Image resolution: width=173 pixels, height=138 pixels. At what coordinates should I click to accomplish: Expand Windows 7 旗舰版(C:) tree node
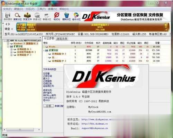click(8, 44)
